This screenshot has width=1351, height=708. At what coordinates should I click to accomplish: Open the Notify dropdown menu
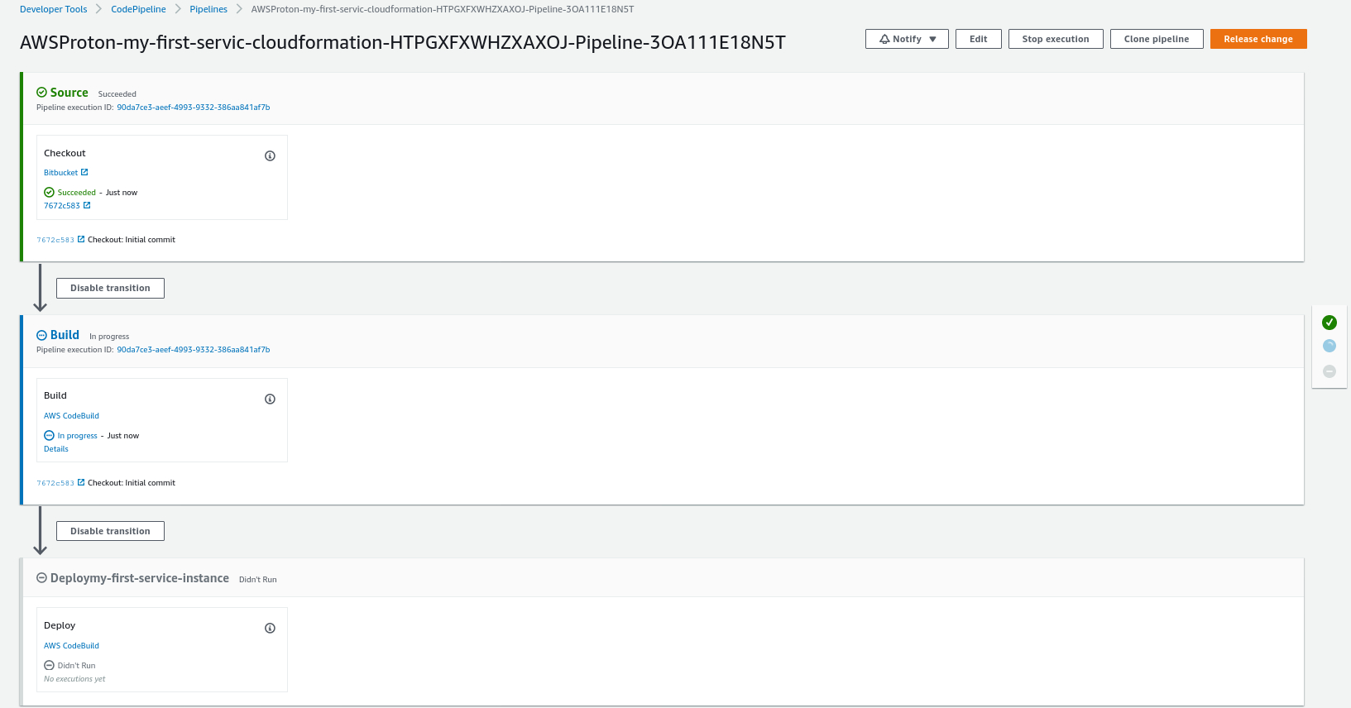tap(907, 39)
